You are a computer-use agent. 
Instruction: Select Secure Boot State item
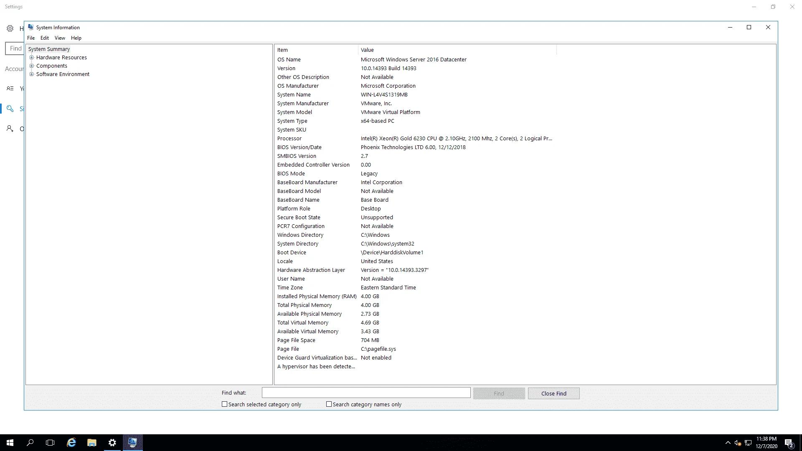299,218
